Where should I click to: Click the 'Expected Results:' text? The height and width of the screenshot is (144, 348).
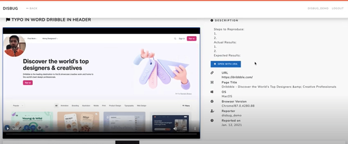click(227, 55)
